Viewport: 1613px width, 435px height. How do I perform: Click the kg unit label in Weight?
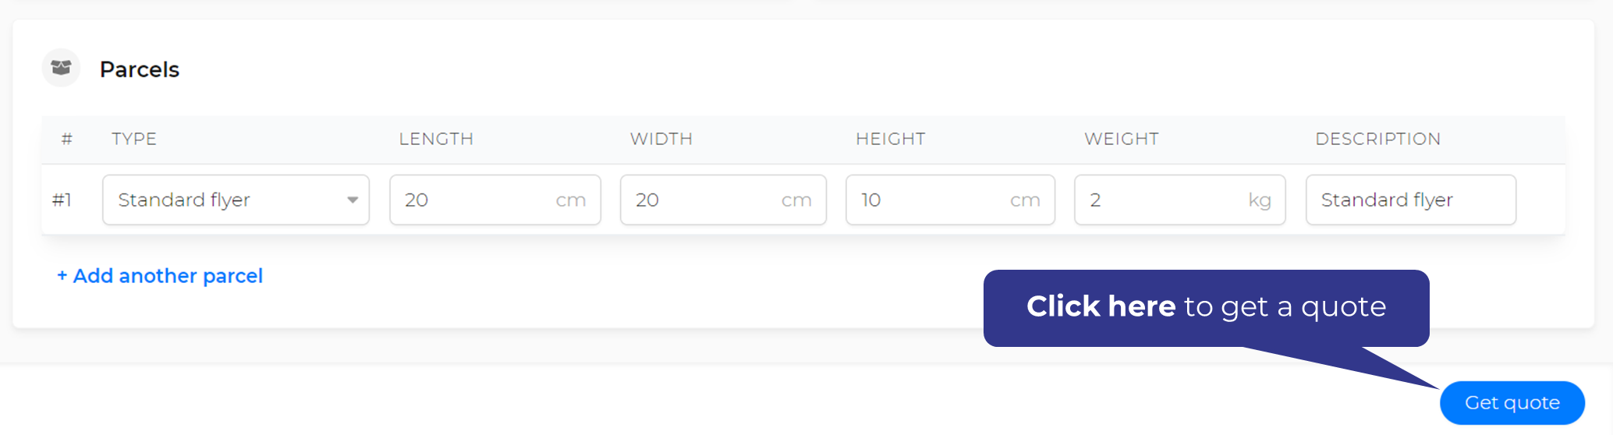[1260, 201]
